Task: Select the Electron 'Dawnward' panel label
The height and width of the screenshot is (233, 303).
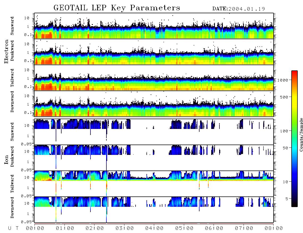Action: pyautogui.click(x=12, y=102)
